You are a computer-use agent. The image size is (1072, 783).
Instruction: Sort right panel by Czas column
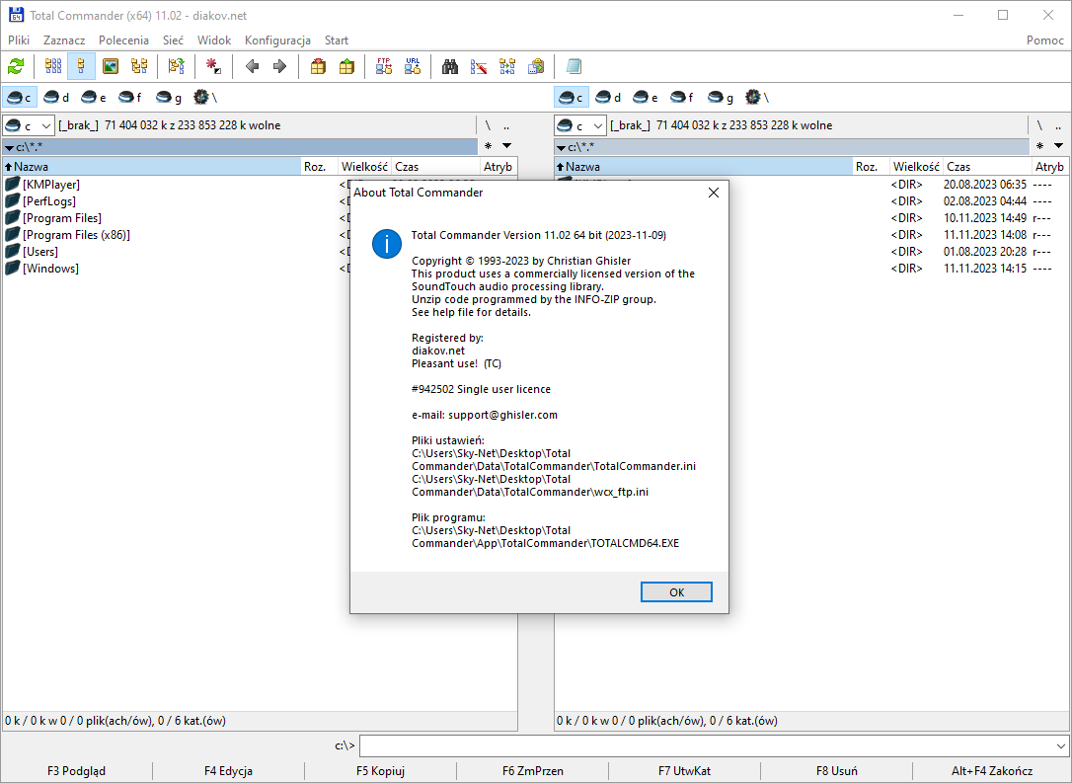pyautogui.click(x=986, y=167)
